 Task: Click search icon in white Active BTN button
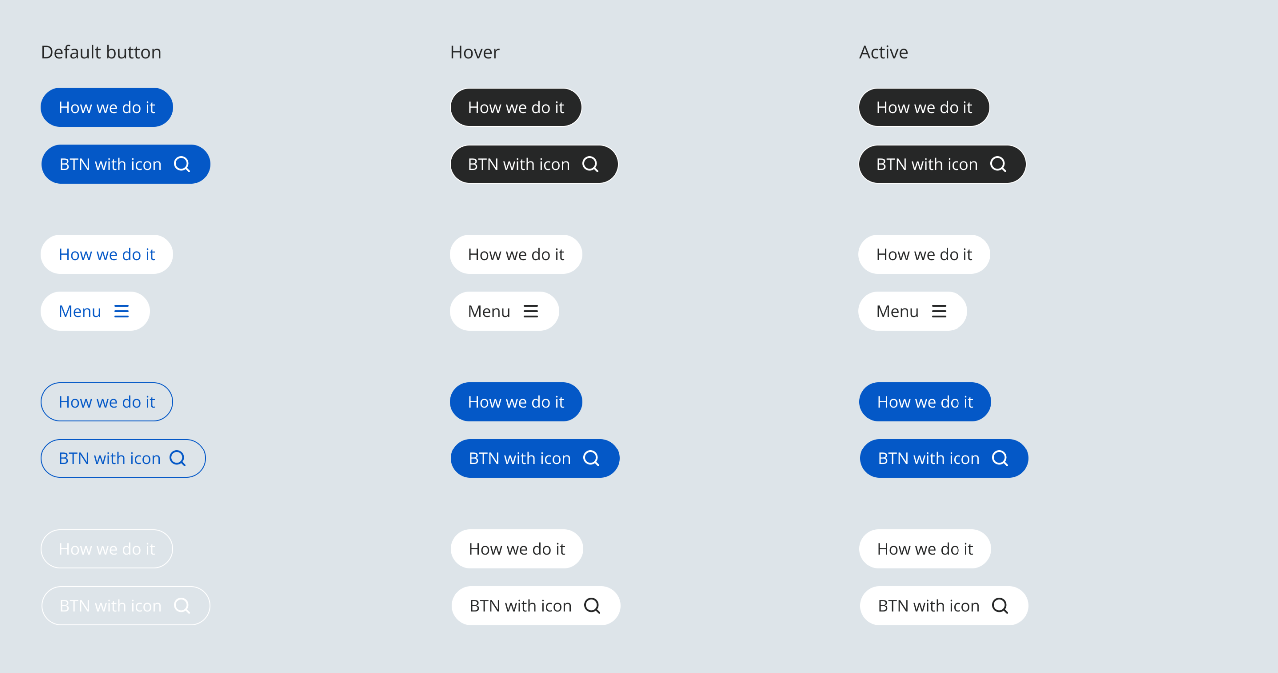point(1000,606)
